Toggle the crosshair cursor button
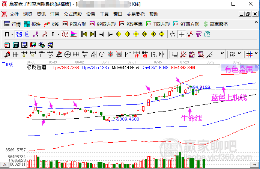The height and width of the screenshot is (169, 260). pyautogui.click(x=182, y=35)
